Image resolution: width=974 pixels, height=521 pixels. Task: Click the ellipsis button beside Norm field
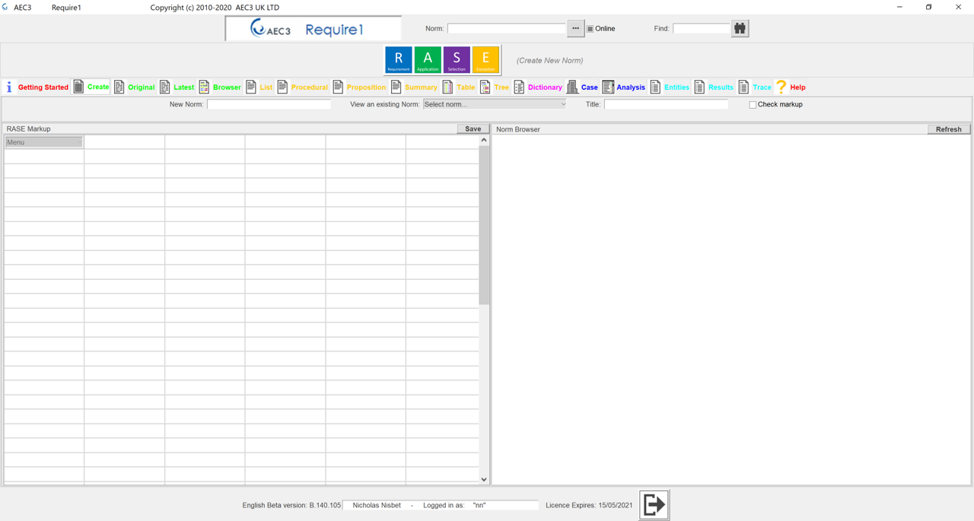pos(575,28)
